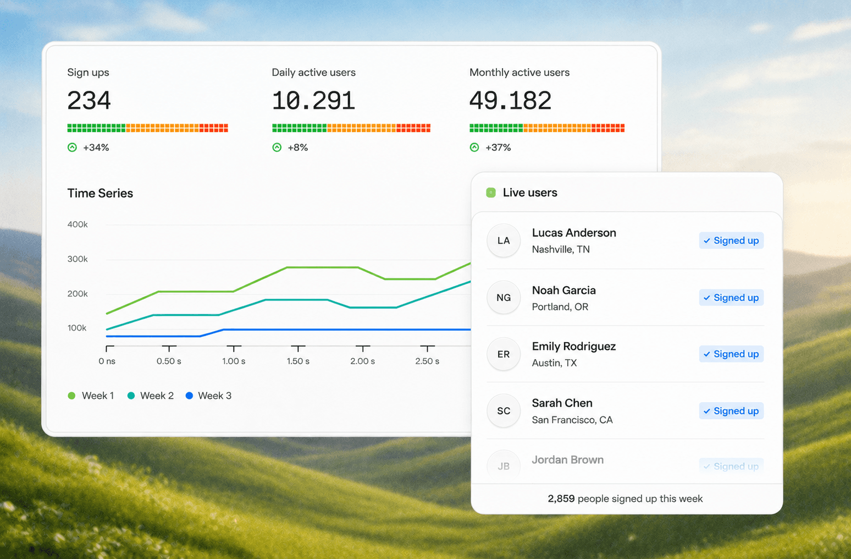The height and width of the screenshot is (559, 851).
Task: Click the up-arrow icon beside +34%
Action: coord(72,147)
